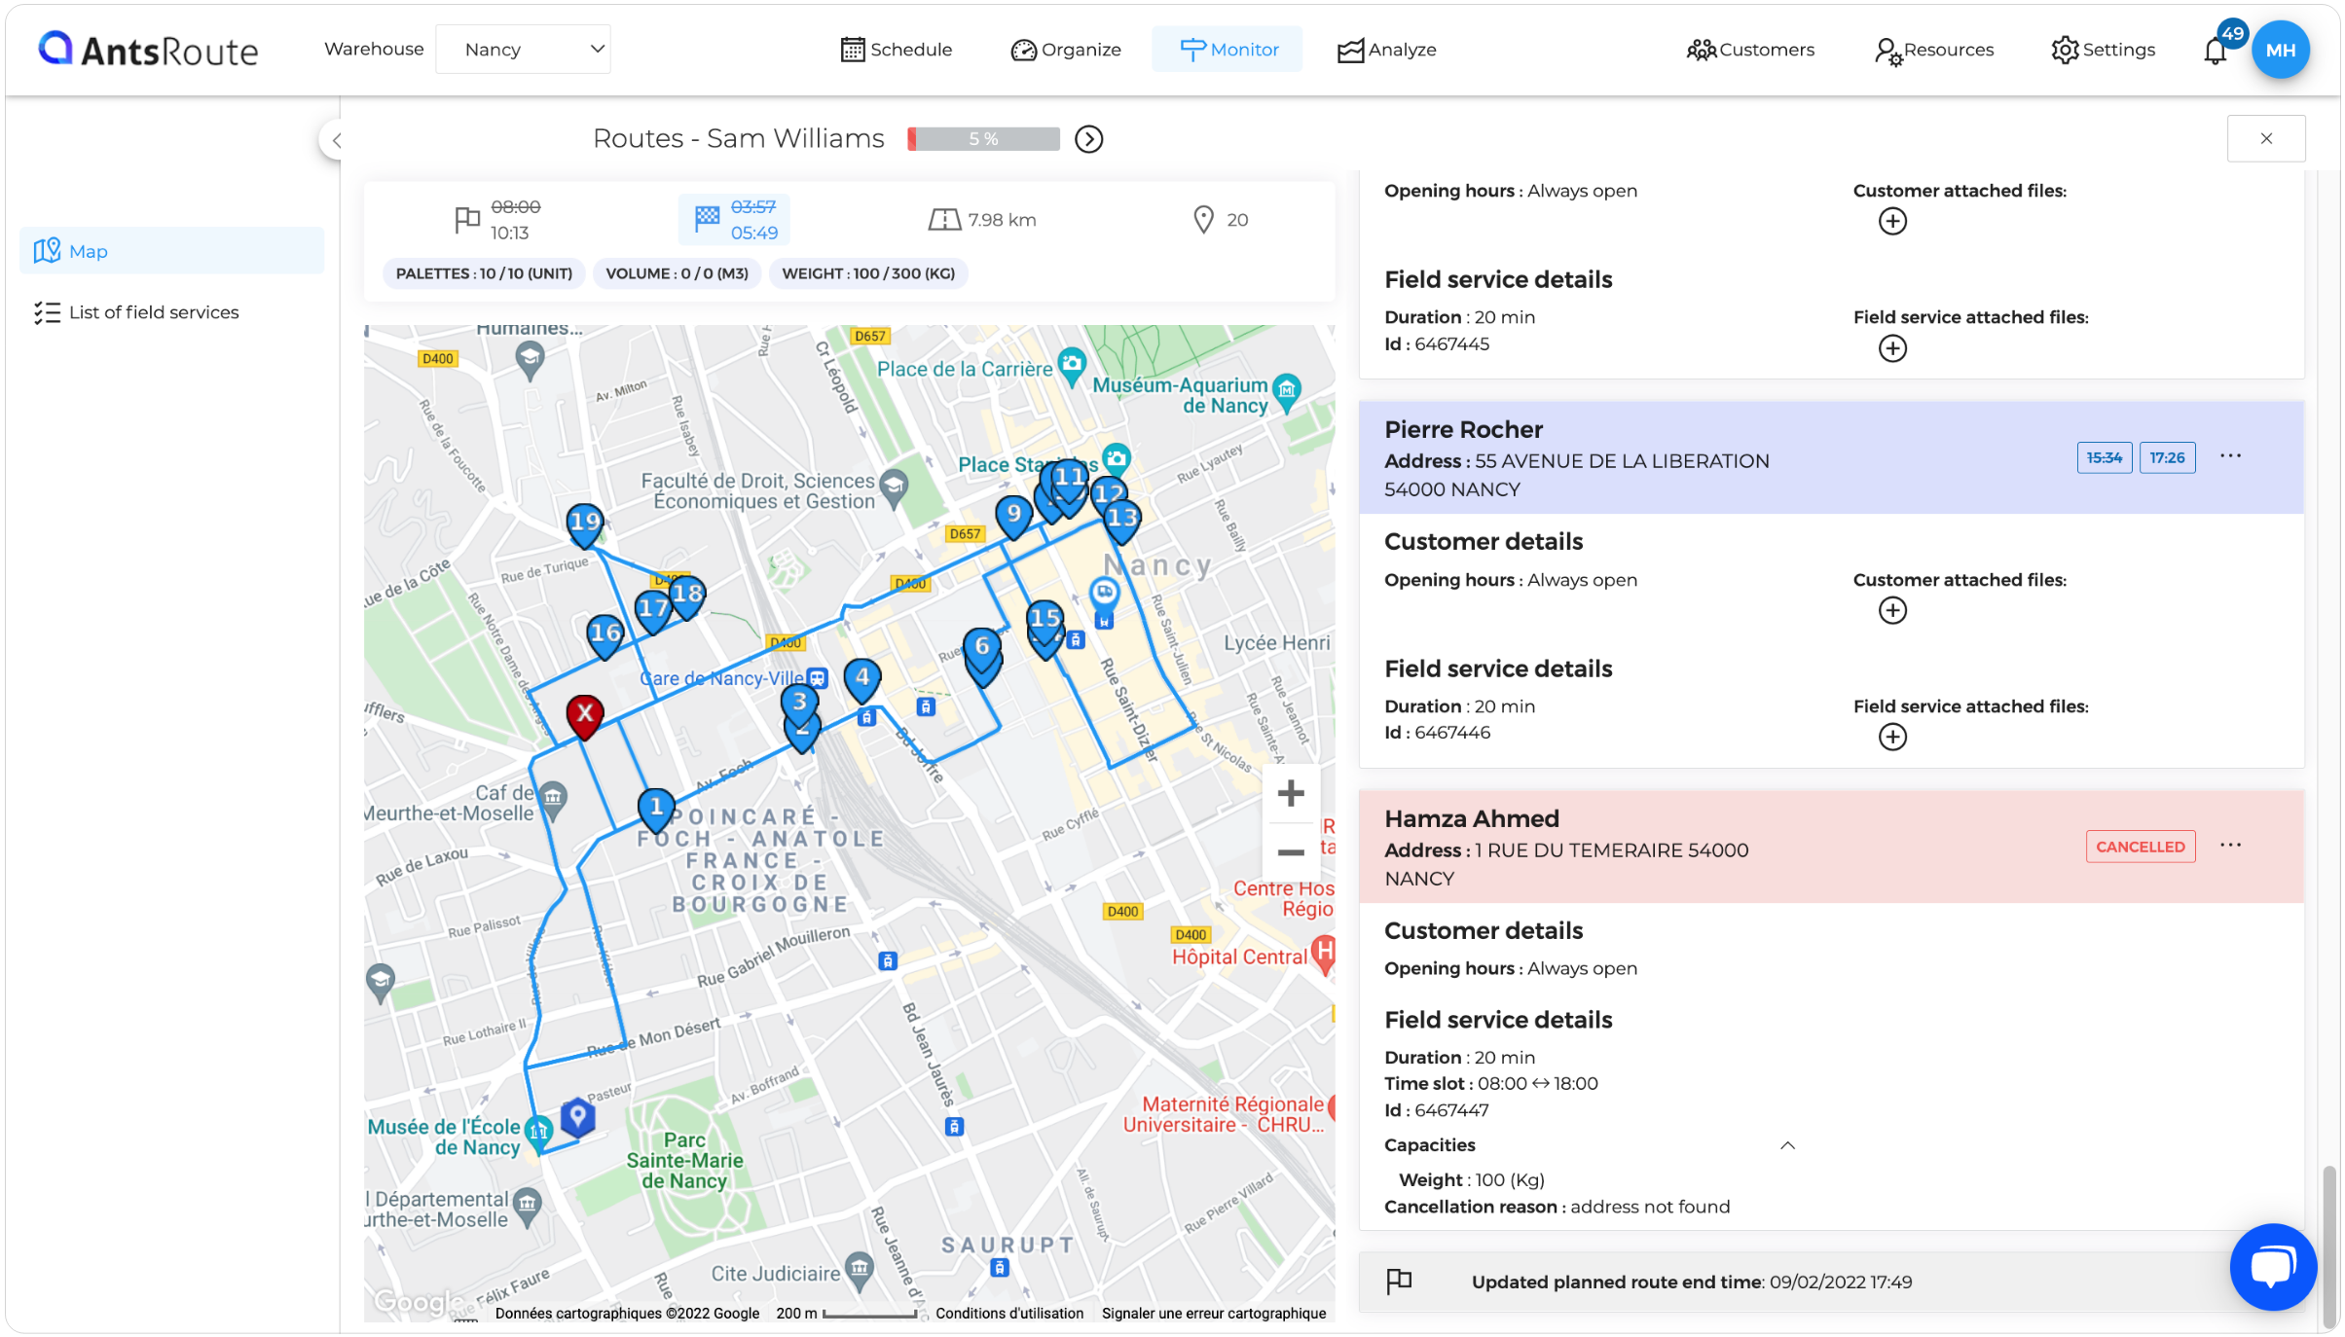The image size is (2345, 1337).
Task: Click the 5 % route progress bar
Action: pyautogui.click(x=983, y=139)
